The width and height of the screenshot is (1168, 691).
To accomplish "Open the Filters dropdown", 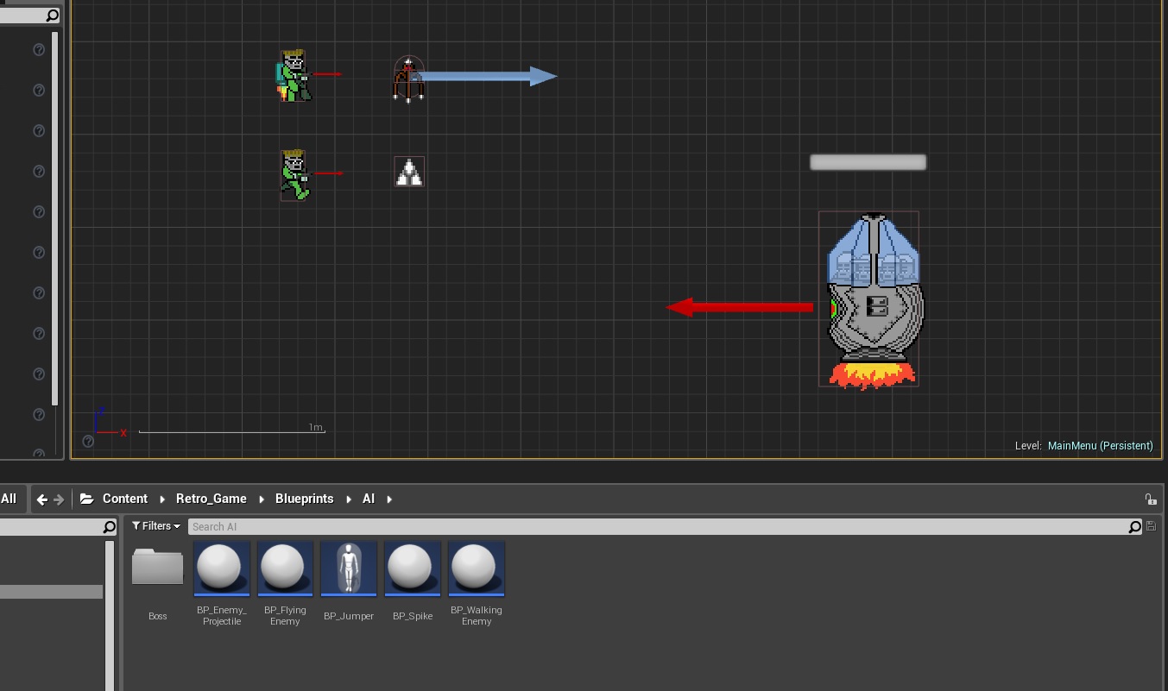I will tap(156, 526).
